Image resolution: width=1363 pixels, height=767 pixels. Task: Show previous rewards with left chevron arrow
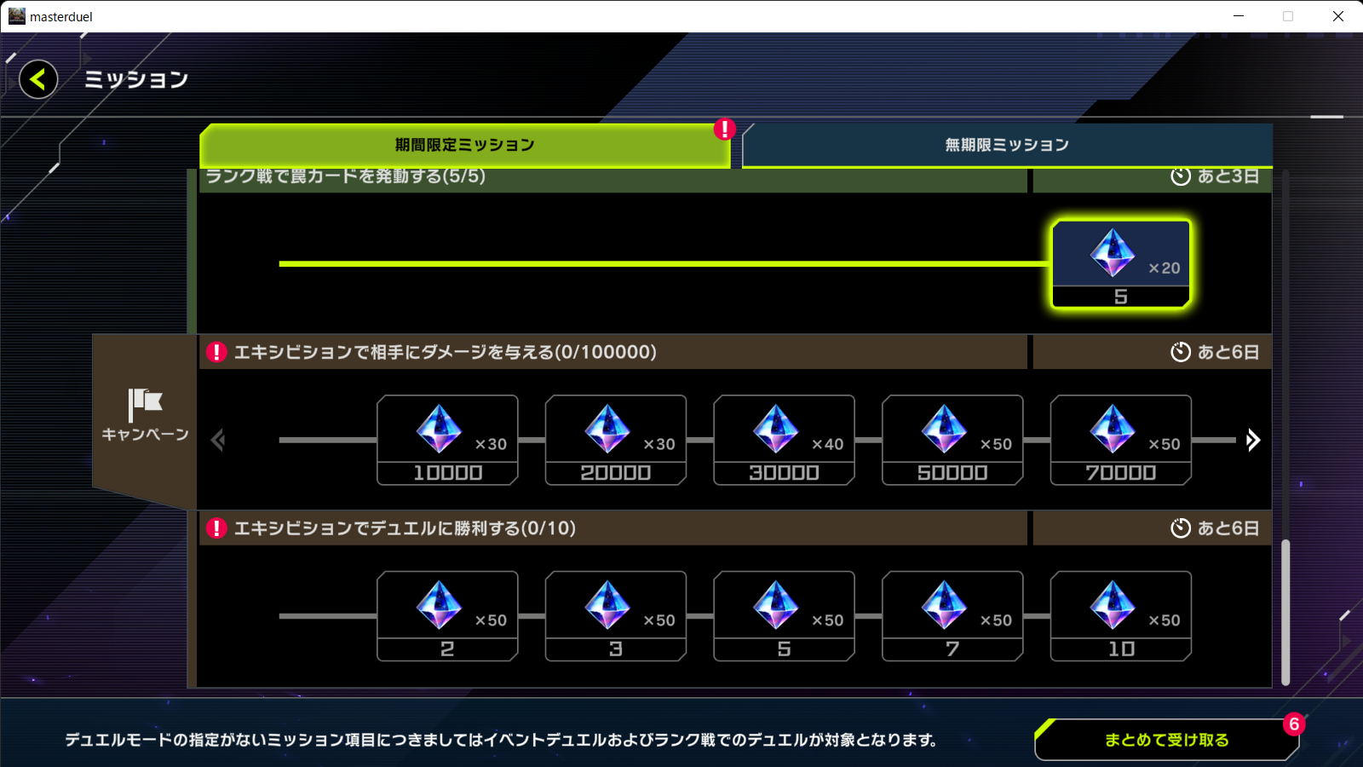point(218,440)
